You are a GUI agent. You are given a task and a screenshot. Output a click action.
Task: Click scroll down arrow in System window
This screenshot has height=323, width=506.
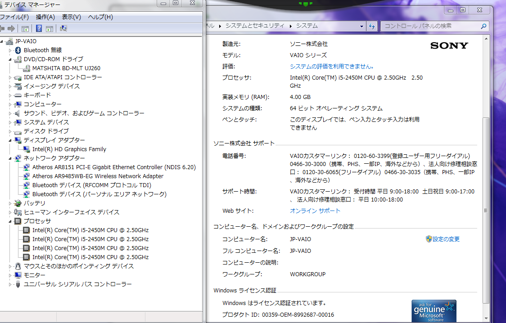coord(486,319)
